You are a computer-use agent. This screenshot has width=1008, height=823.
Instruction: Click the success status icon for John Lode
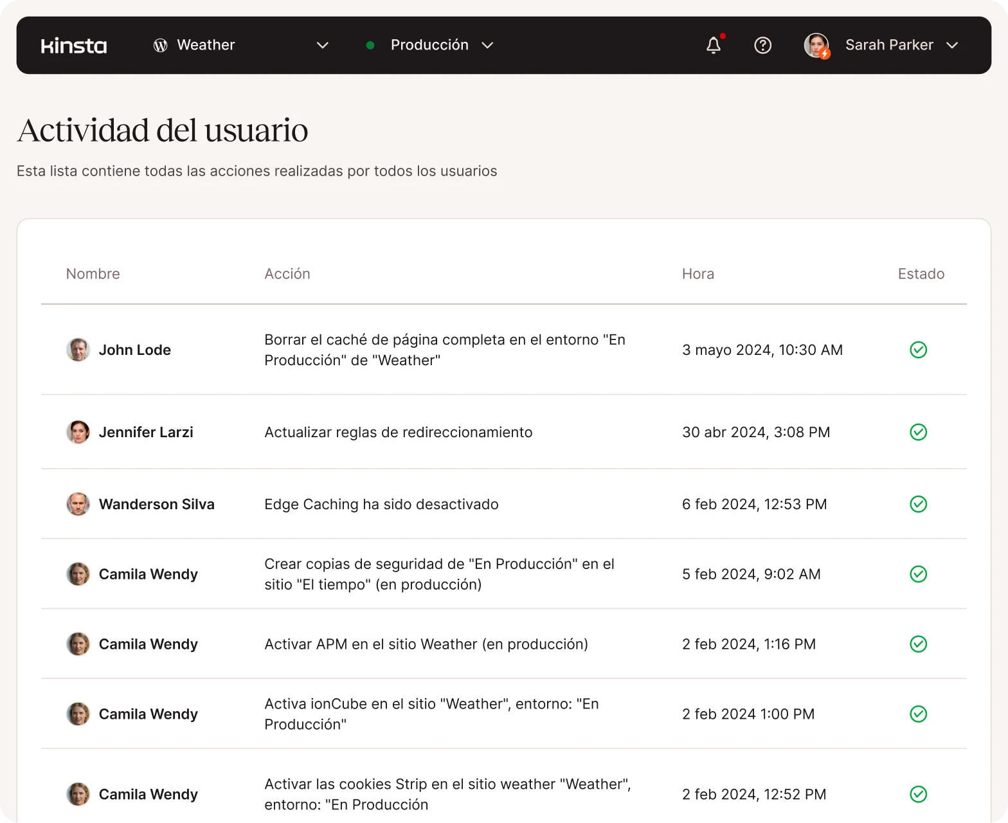(x=918, y=350)
